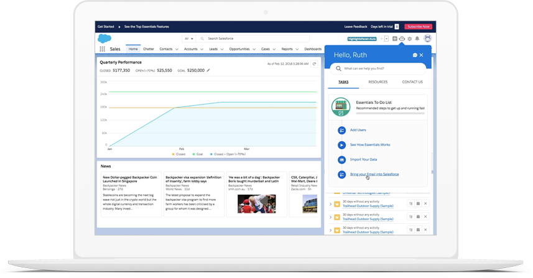Click the Get Started link
This screenshot has height=278, width=533.
tap(106, 27)
